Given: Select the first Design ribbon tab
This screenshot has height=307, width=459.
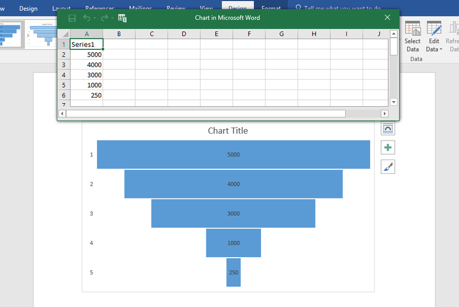Looking at the screenshot, I should pos(28,9).
